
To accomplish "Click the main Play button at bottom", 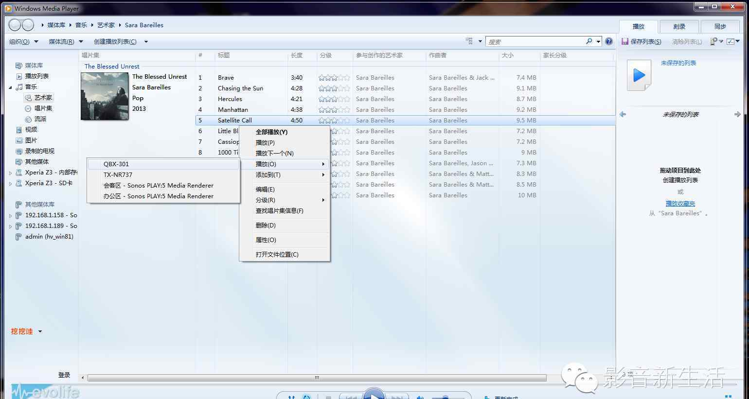I will (374, 395).
